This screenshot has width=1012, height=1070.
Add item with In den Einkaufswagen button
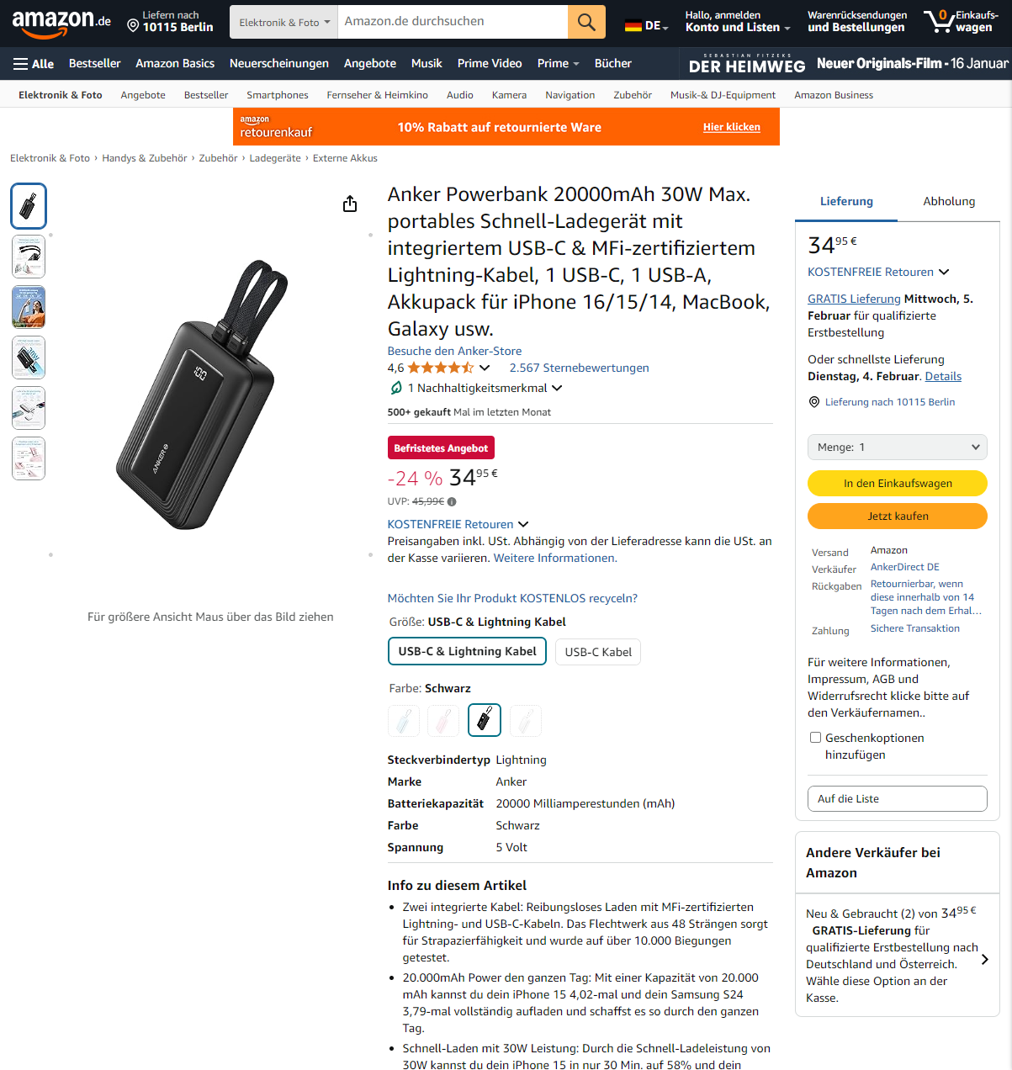(x=898, y=483)
